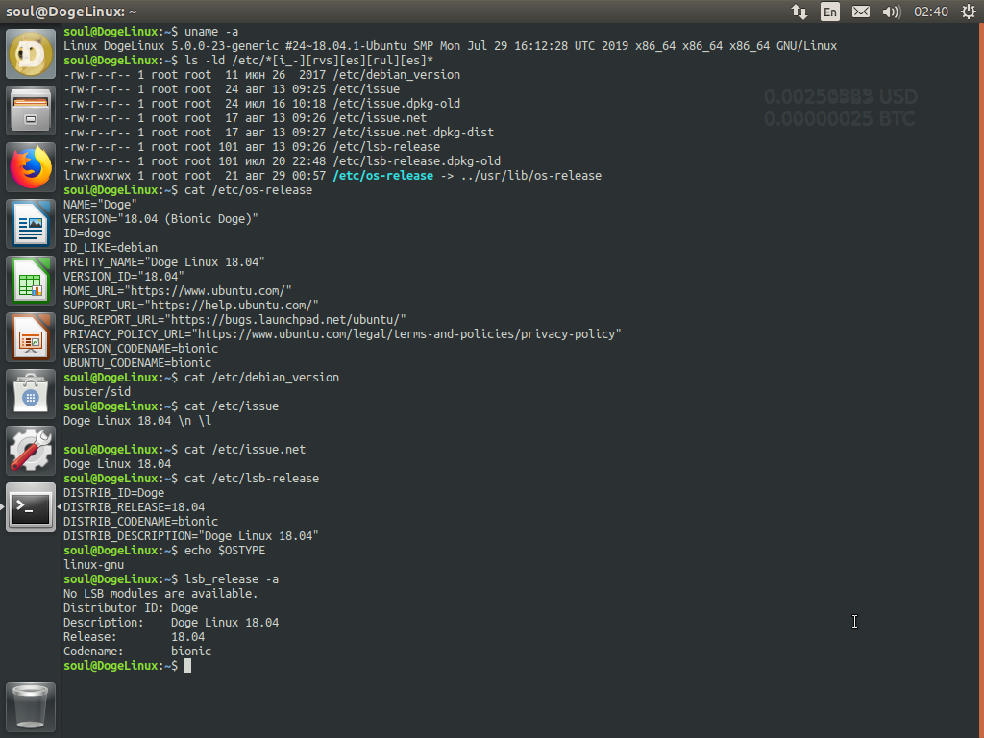The image size is (984, 738).
Task: Open the Doge dash launcher icon
Action: pos(30,54)
